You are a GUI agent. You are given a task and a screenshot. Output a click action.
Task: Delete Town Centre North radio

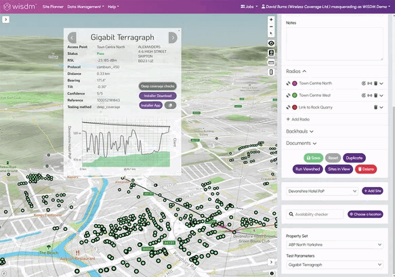pos(375,83)
